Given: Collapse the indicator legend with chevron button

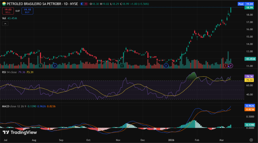Looking at the screenshot, I should click(5, 24).
